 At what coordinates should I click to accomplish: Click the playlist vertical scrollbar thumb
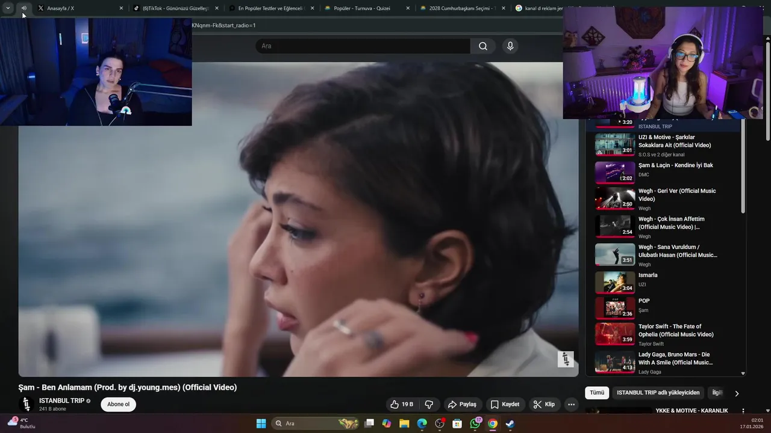[743, 166]
